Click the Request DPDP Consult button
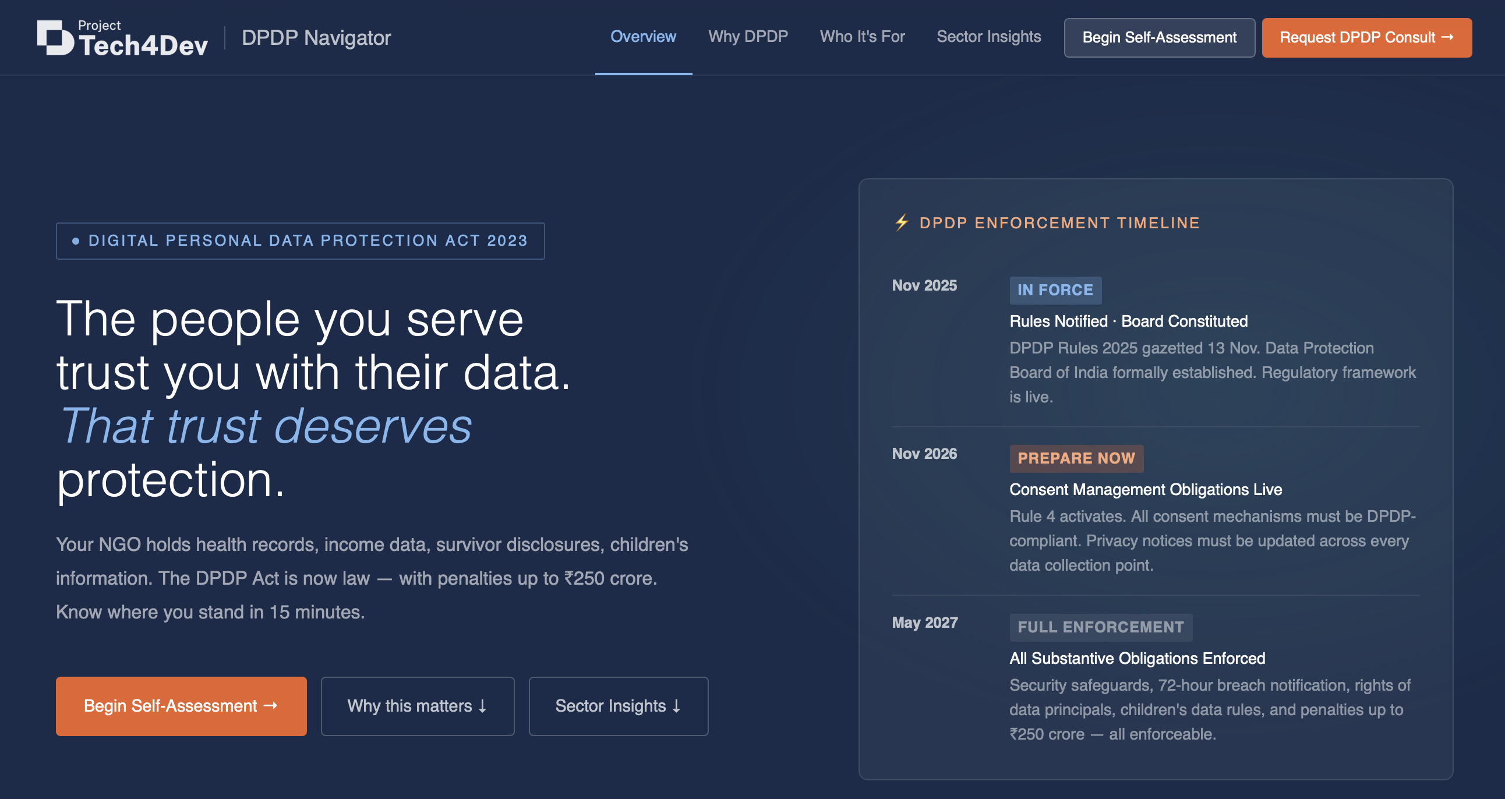 tap(1366, 37)
